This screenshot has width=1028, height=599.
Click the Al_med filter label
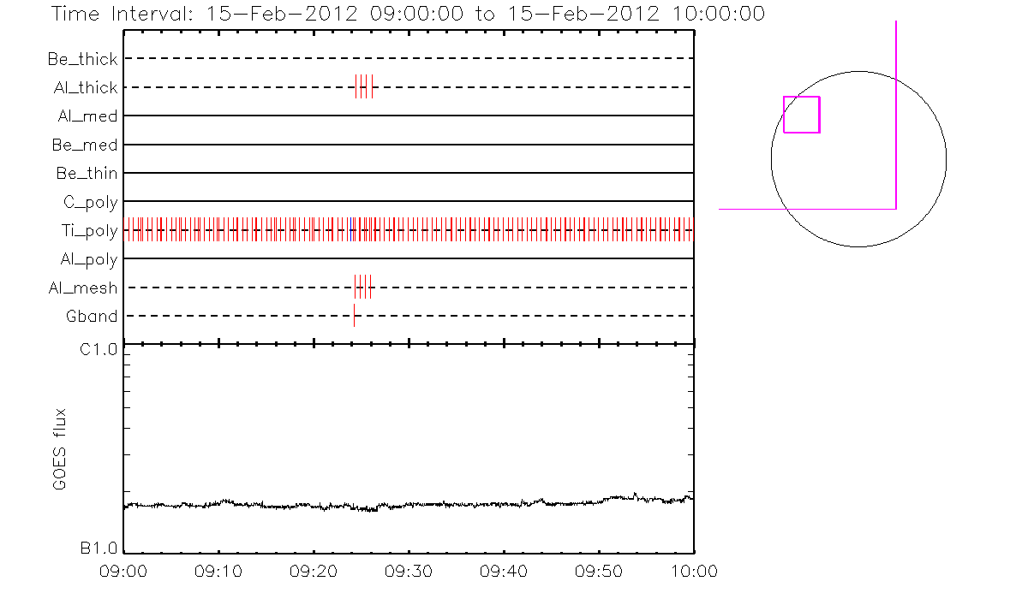click(x=87, y=116)
